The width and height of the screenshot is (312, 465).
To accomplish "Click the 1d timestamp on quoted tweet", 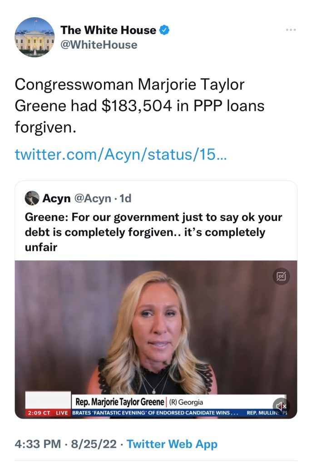I will pos(125,198).
